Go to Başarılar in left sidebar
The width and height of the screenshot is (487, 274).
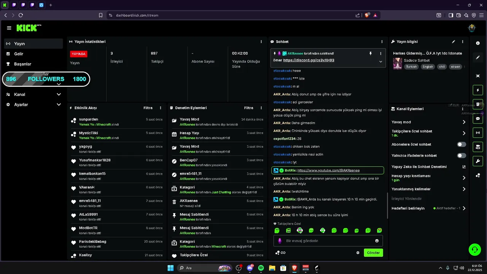coord(33,64)
